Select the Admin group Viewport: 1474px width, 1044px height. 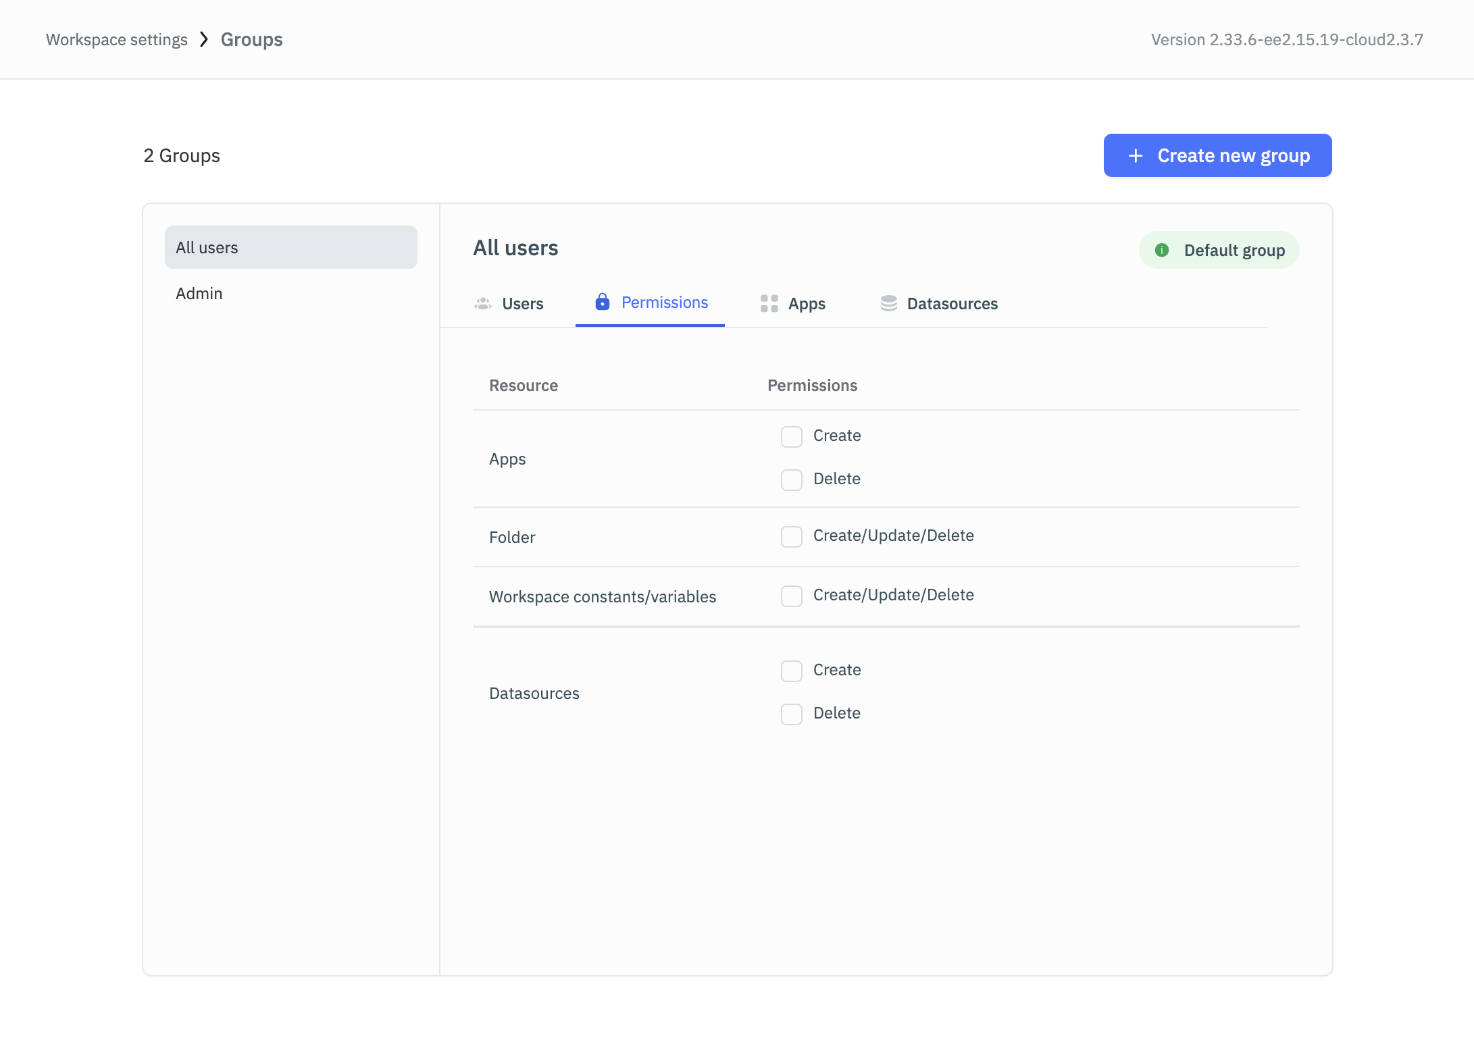(x=199, y=294)
